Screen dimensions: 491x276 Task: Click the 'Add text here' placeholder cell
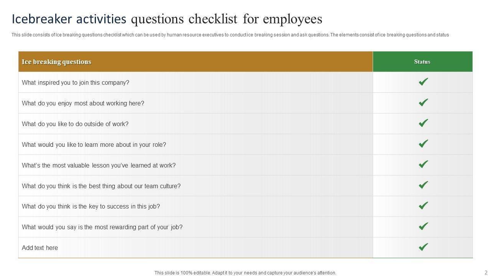point(40,248)
